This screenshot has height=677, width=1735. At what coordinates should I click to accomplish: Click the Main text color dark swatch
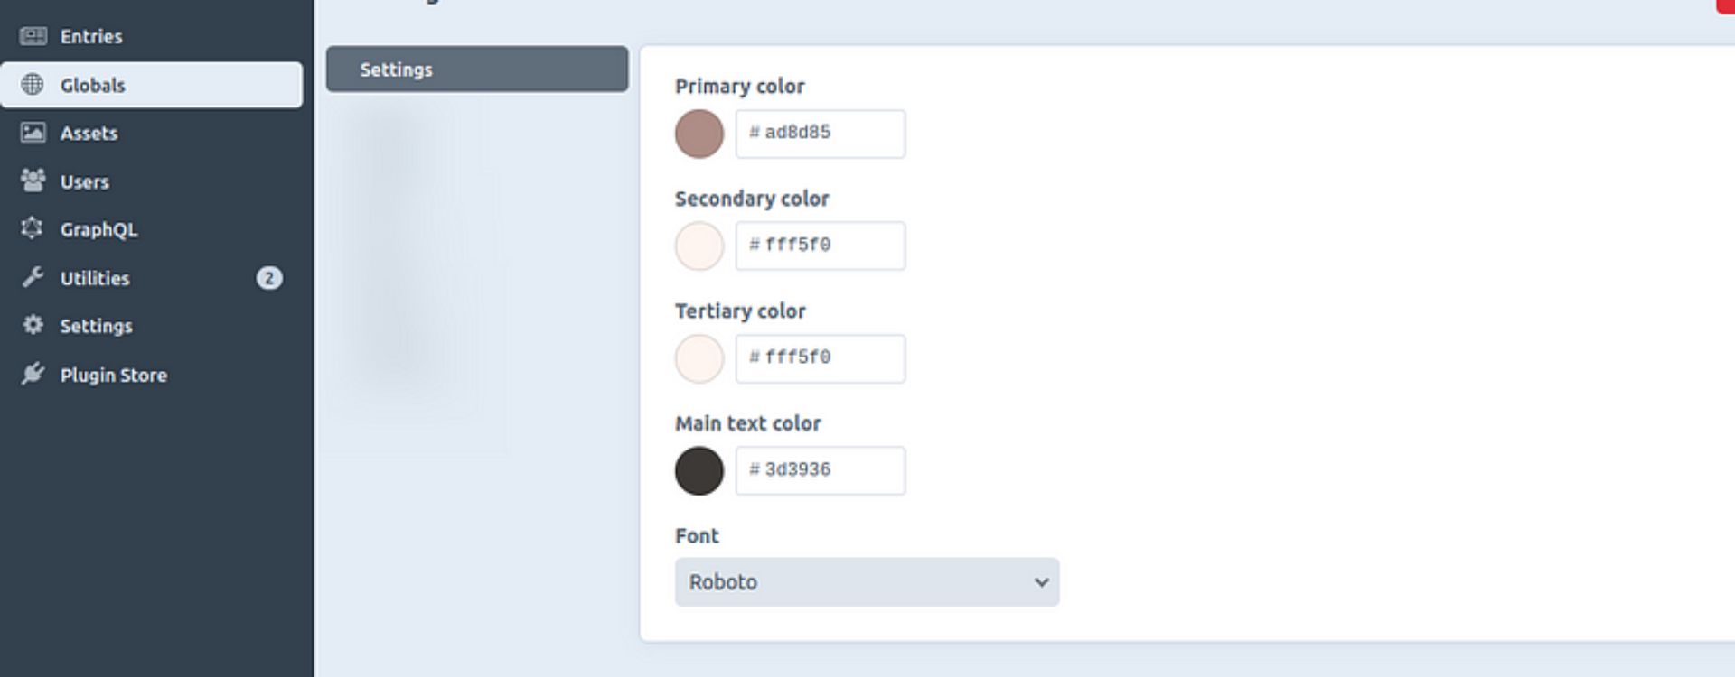pos(699,471)
